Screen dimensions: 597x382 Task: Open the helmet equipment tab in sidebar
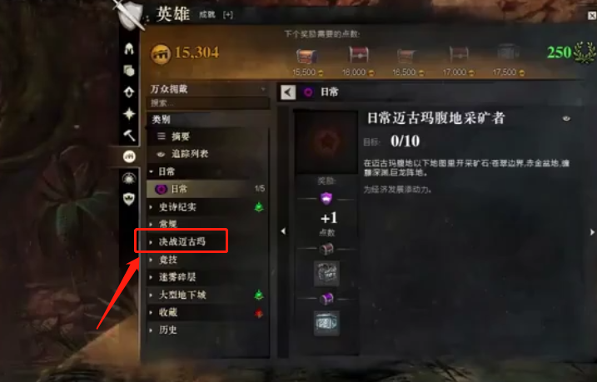tap(129, 49)
